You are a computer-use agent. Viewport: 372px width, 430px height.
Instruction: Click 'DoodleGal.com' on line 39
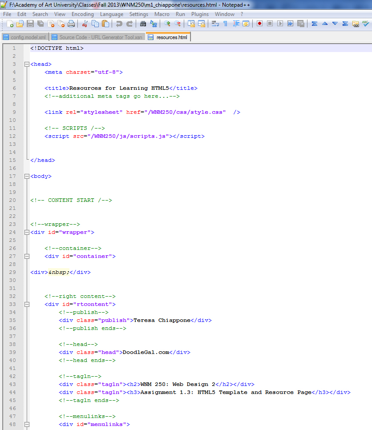[x=146, y=352]
